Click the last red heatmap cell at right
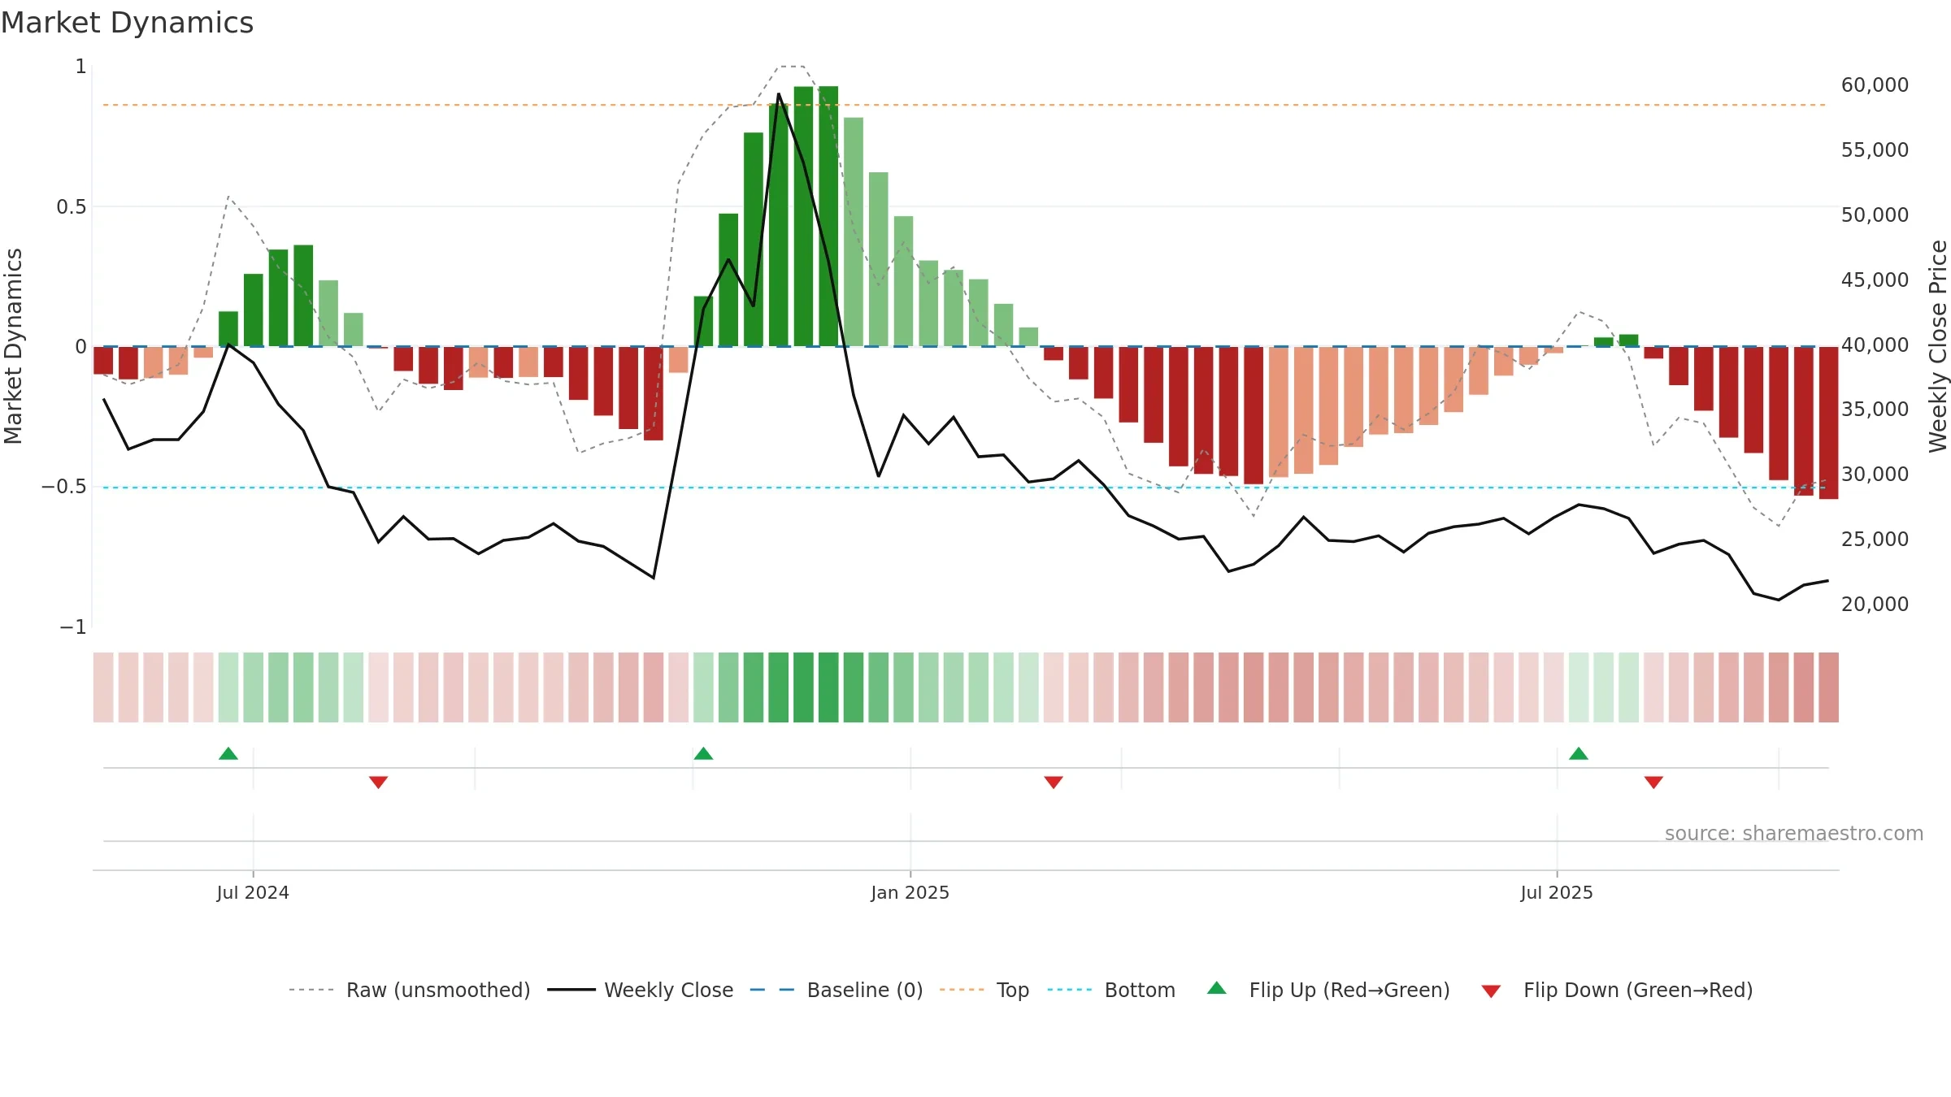The width and height of the screenshot is (1951, 1097). [x=1828, y=687]
